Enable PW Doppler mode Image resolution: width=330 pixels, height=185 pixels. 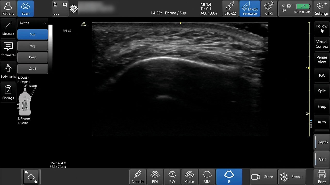[172, 177]
